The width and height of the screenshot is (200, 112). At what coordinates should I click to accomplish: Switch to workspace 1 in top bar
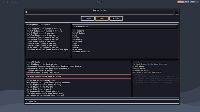[2, 2]
